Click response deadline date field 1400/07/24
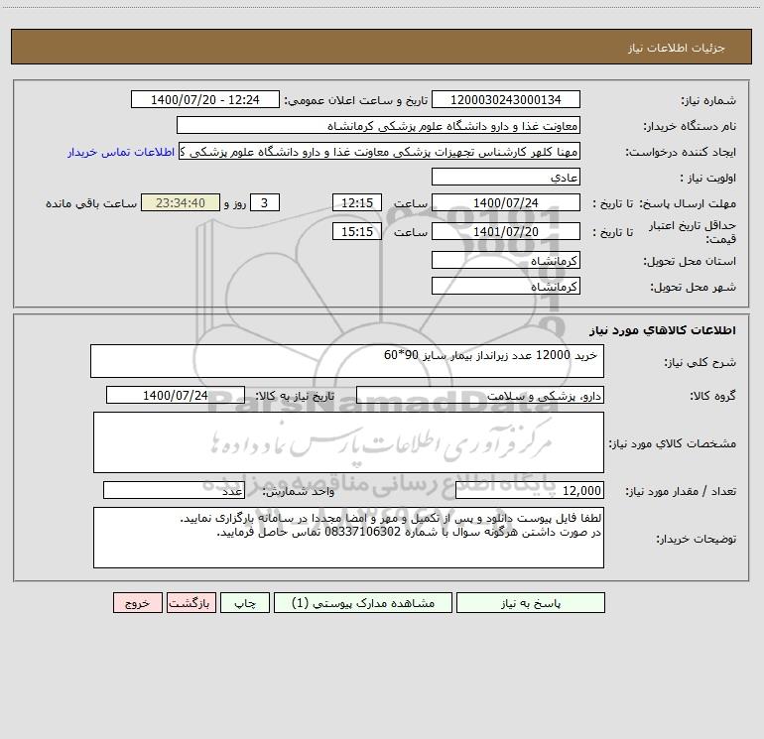Viewport: 764px width, 739px height. click(x=506, y=202)
